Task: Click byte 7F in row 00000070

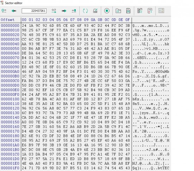Action: pyautogui.click(x=100, y=58)
